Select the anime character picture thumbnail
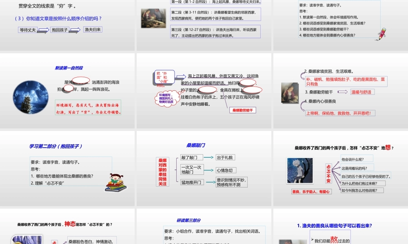Screen dimensions: 408x244 (x=300, y=171)
